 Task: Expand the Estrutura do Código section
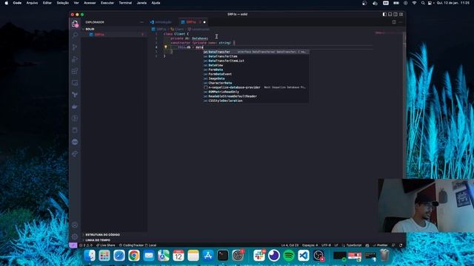[x=114, y=234]
